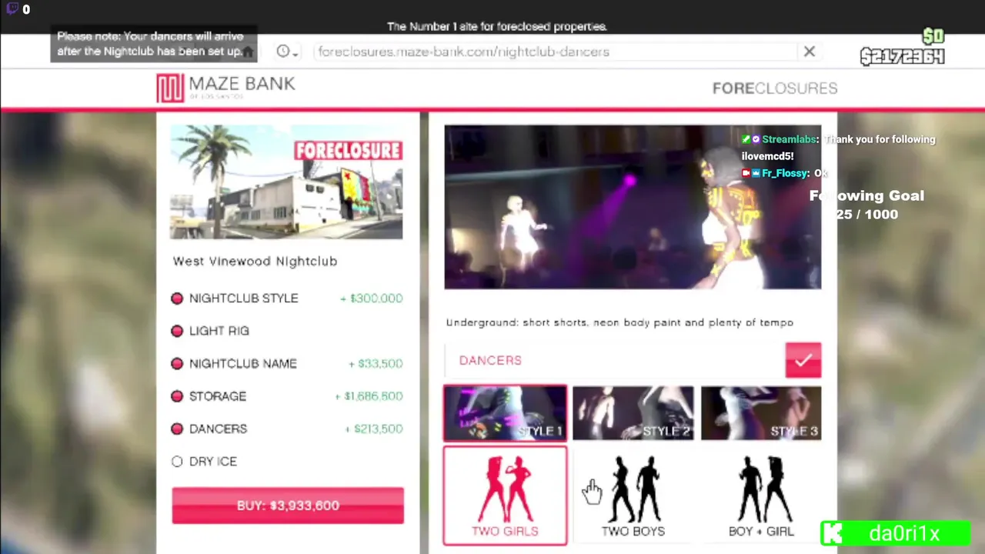The image size is (985, 554).
Task: Click the dancers preview video image
Action: (x=633, y=207)
